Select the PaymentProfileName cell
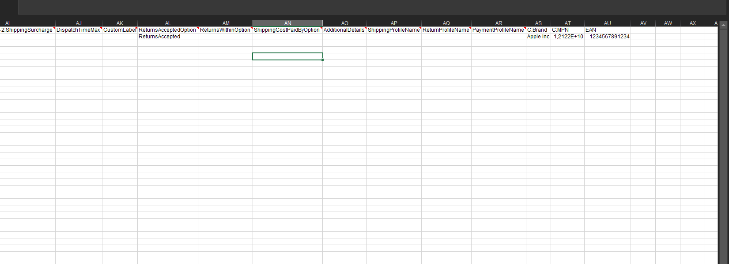Viewport: 729px width, 264px height. point(498,30)
